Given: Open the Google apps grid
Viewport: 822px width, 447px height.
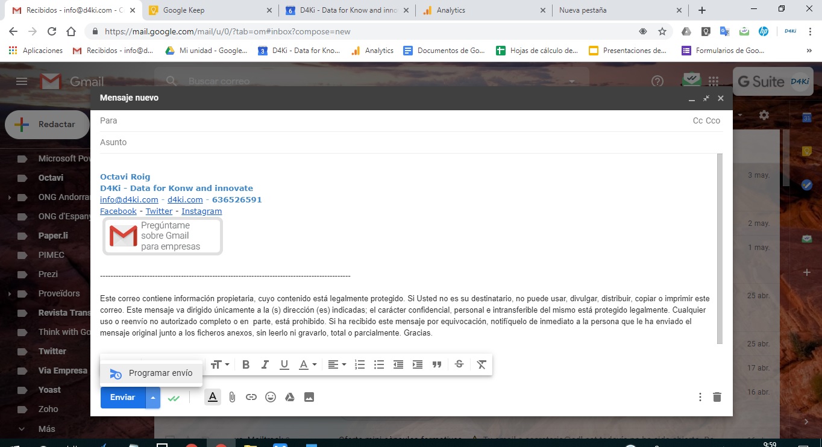Looking at the screenshot, I should (714, 81).
